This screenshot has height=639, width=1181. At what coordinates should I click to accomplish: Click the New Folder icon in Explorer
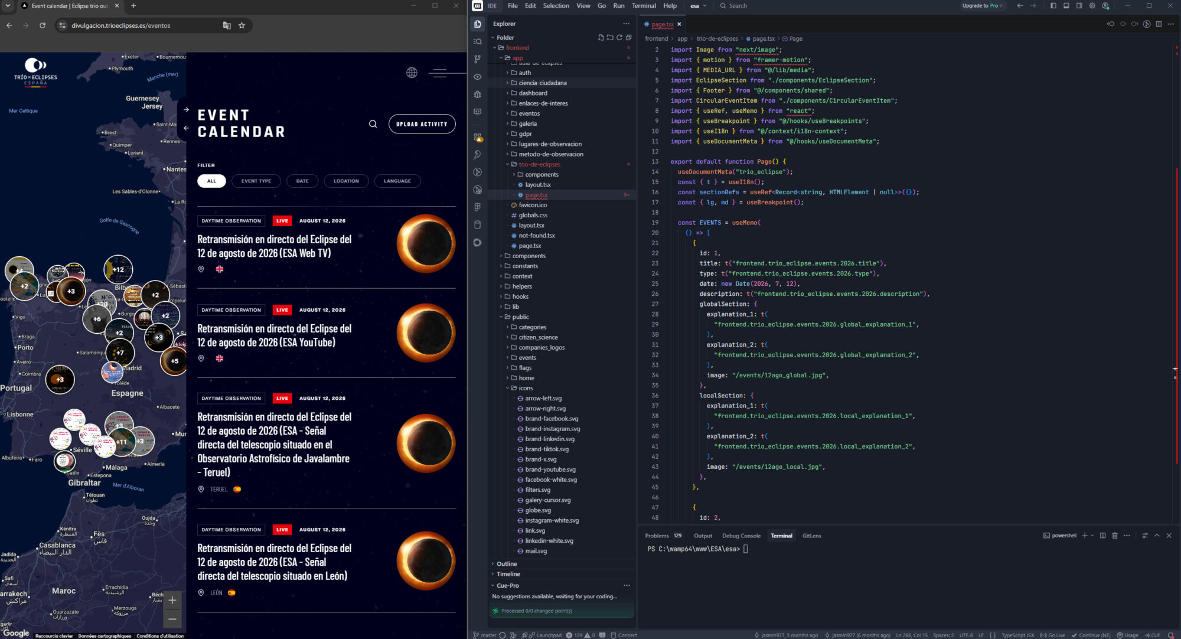click(610, 38)
